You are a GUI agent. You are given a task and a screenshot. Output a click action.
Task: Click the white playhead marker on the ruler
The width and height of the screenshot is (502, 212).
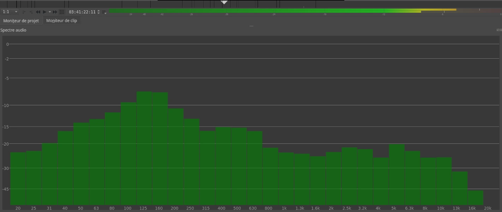pos(224,2)
